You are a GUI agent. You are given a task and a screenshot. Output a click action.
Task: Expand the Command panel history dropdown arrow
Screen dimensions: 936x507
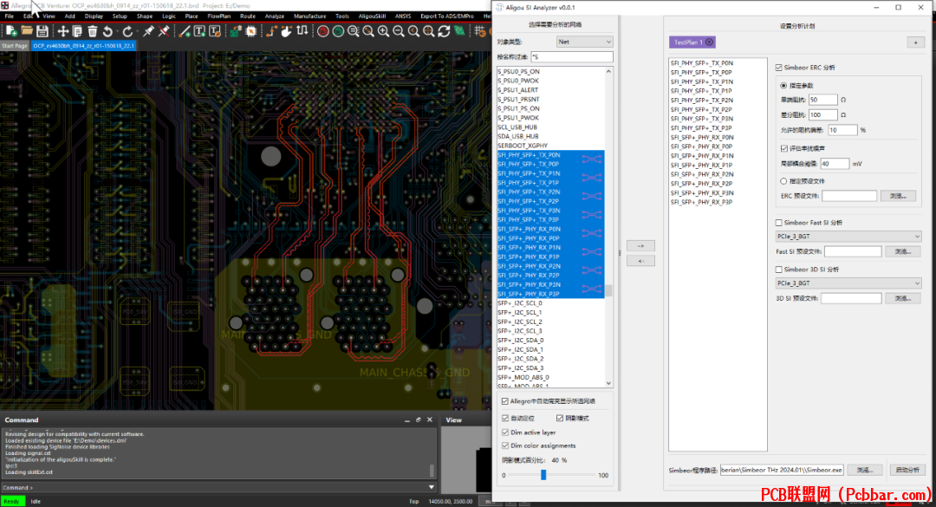click(431, 487)
